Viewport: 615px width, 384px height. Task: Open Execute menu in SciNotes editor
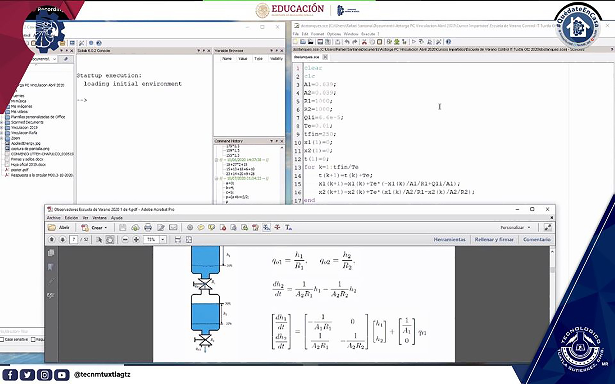pos(368,34)
